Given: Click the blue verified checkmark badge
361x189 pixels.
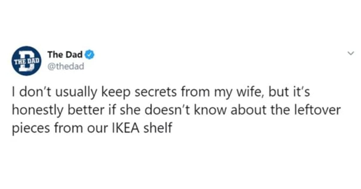Looking at the screenshot, I should point(91,55).
